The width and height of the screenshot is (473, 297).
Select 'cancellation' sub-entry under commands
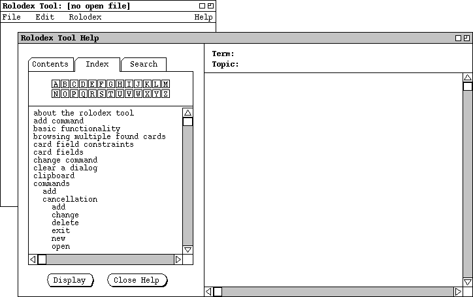click(x=70, y=199)
